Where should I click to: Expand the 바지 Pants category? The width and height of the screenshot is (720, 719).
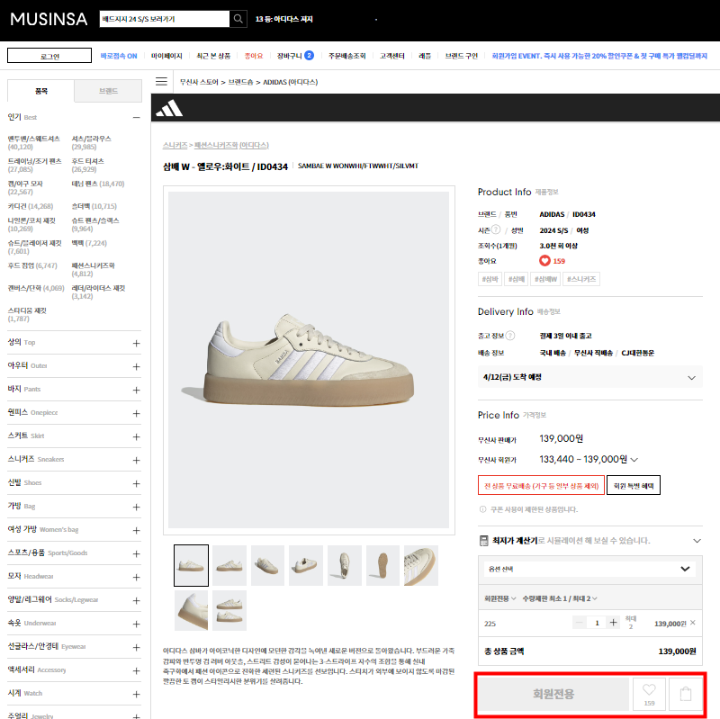[x=137, y=391]
